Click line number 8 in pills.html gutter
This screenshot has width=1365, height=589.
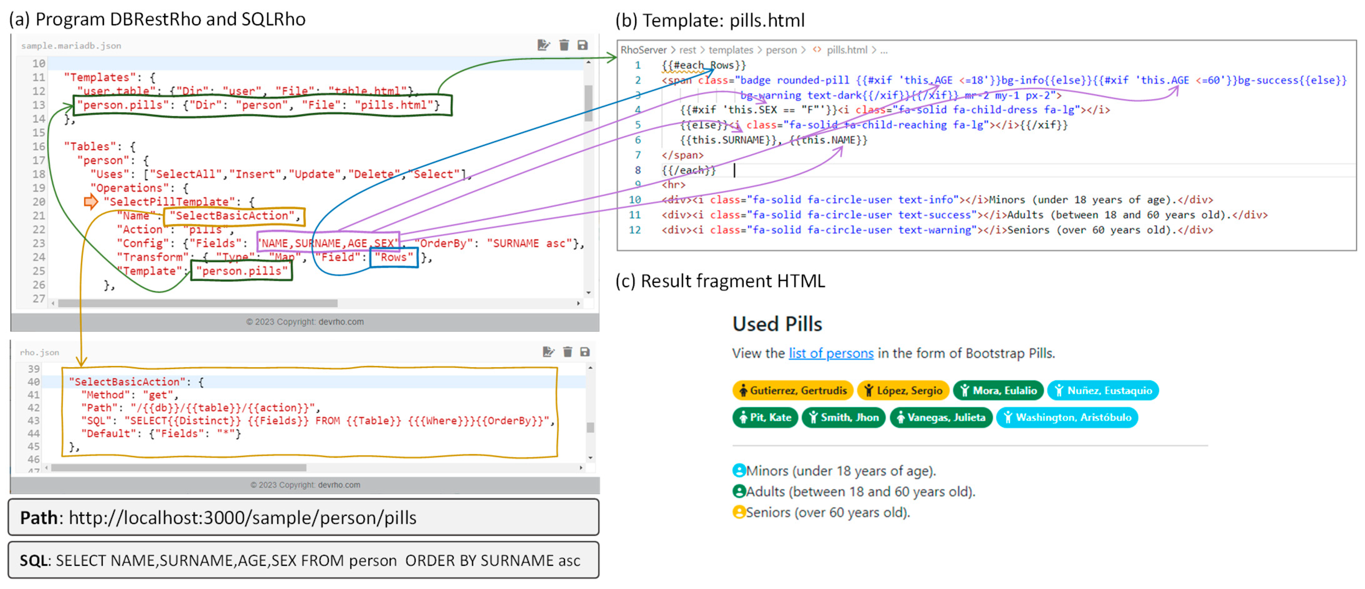(638, 170)
